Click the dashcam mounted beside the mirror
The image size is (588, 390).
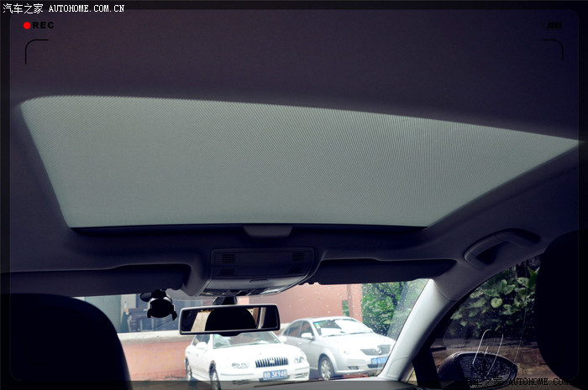(160, 305)
